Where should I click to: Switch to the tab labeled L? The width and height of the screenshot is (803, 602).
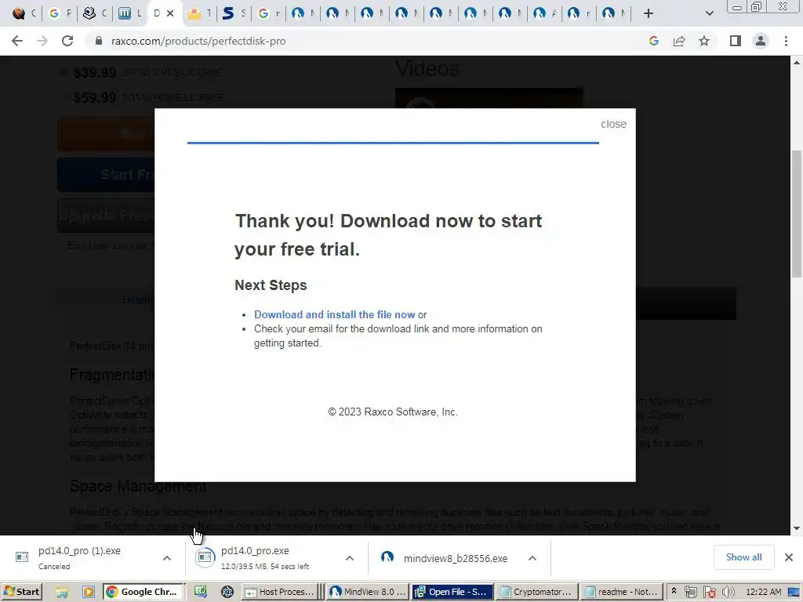[x=129, y=13]
